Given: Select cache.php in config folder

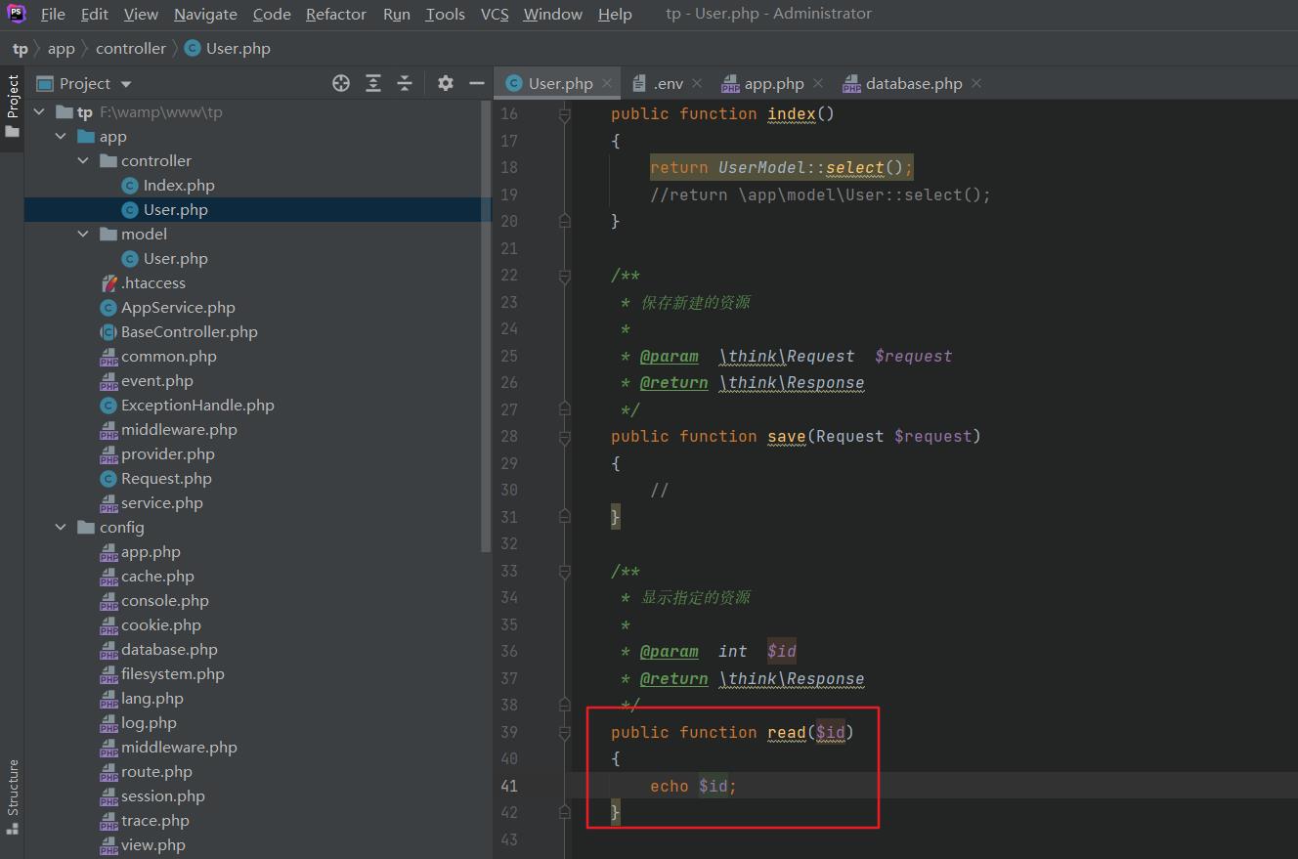Looking at the screenshot, I should click(148, 577).
